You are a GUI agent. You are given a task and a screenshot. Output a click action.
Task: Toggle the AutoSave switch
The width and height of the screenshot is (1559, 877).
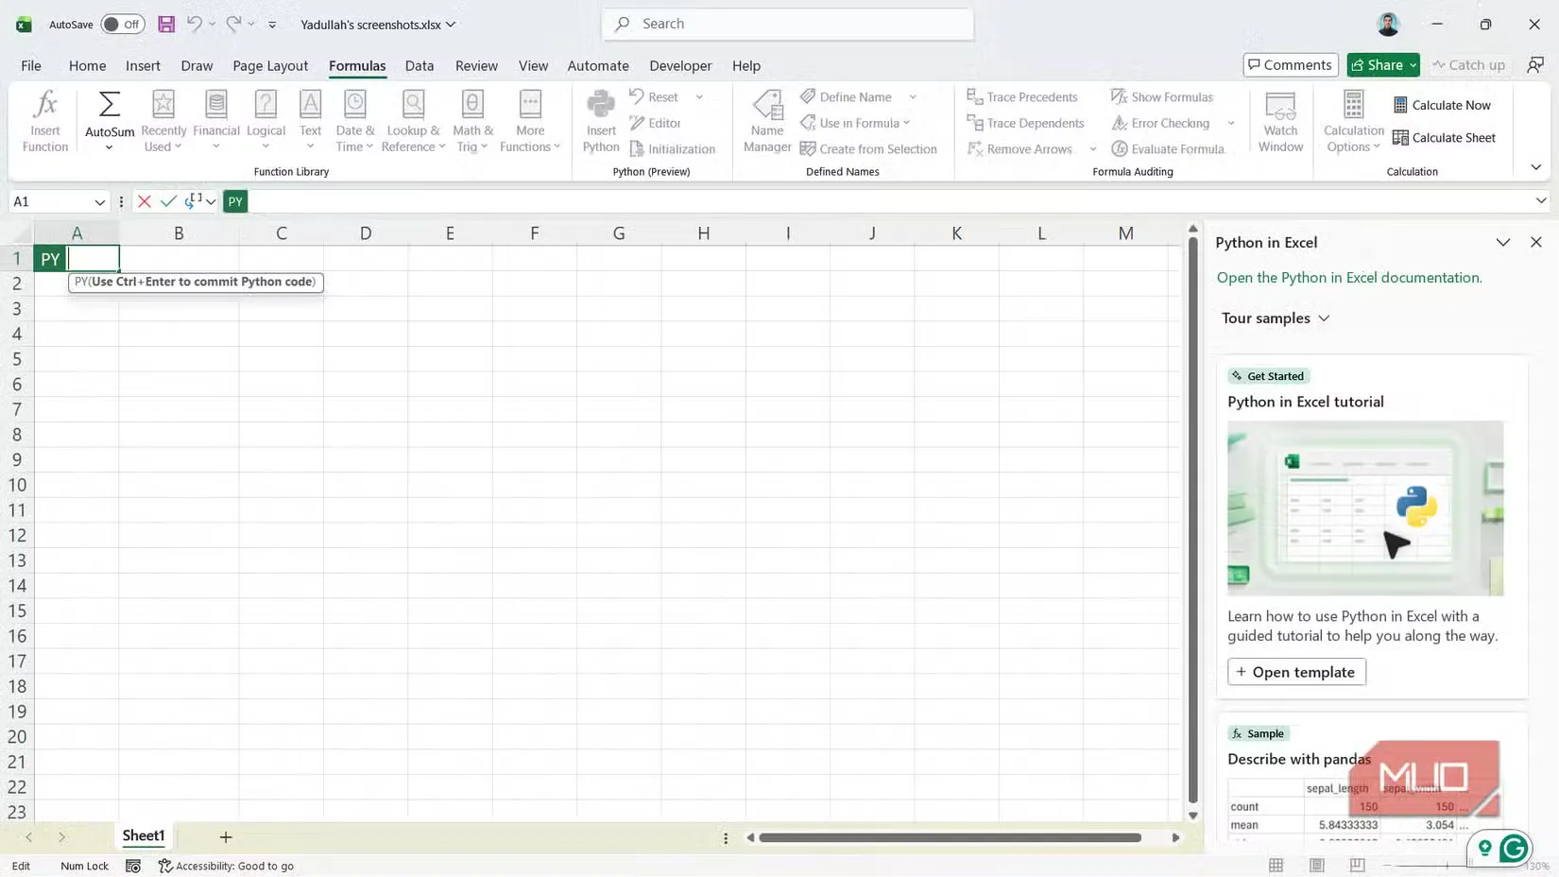point(122,24)
